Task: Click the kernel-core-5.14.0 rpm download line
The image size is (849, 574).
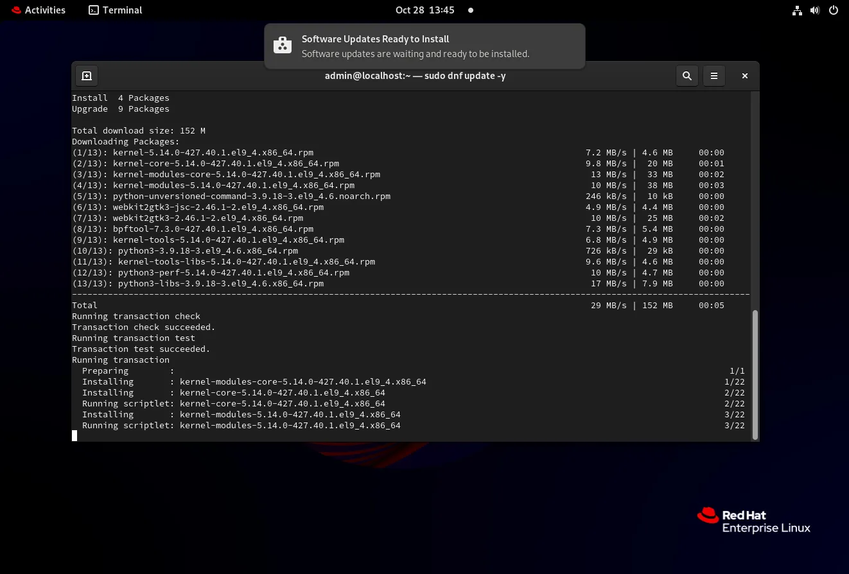Action: pos(398,163)
